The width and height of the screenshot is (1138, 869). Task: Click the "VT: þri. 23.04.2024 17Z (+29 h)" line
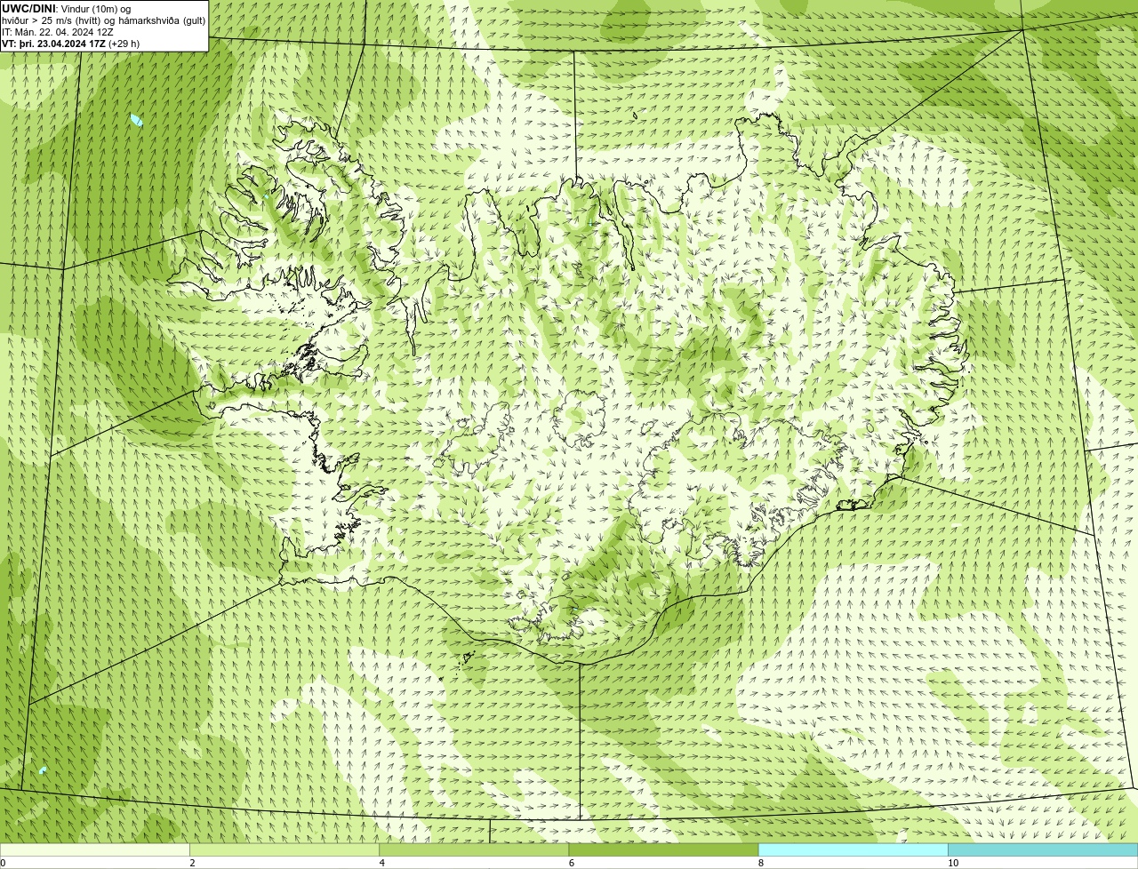pyautogui.click(x=70, y=44)
